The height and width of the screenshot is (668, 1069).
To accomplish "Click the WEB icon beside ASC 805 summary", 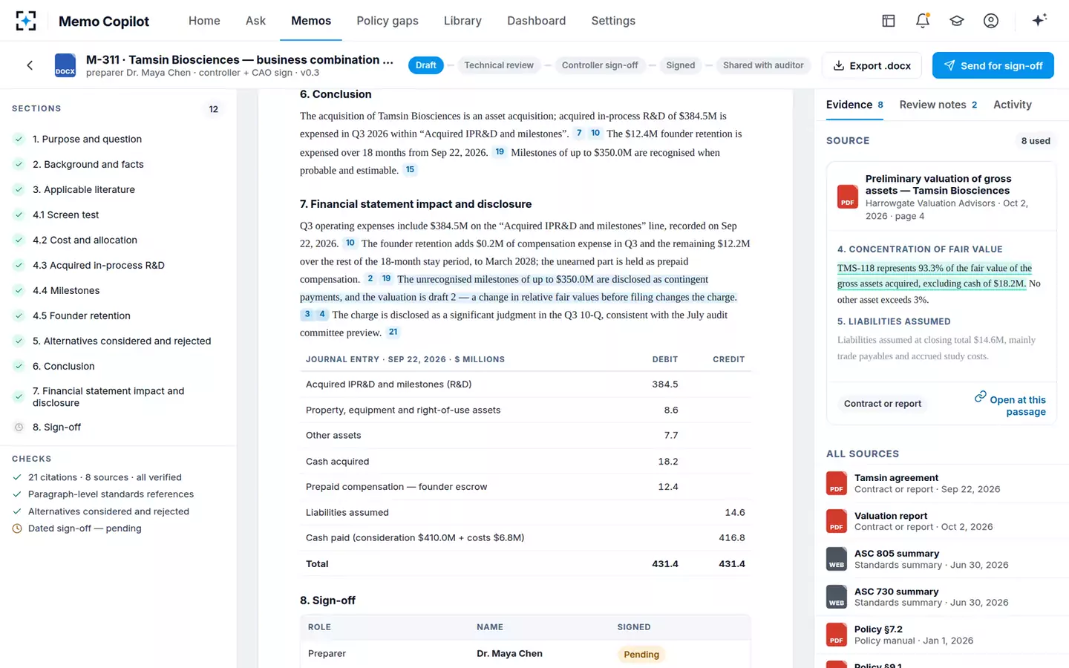I will pos(837,559).
